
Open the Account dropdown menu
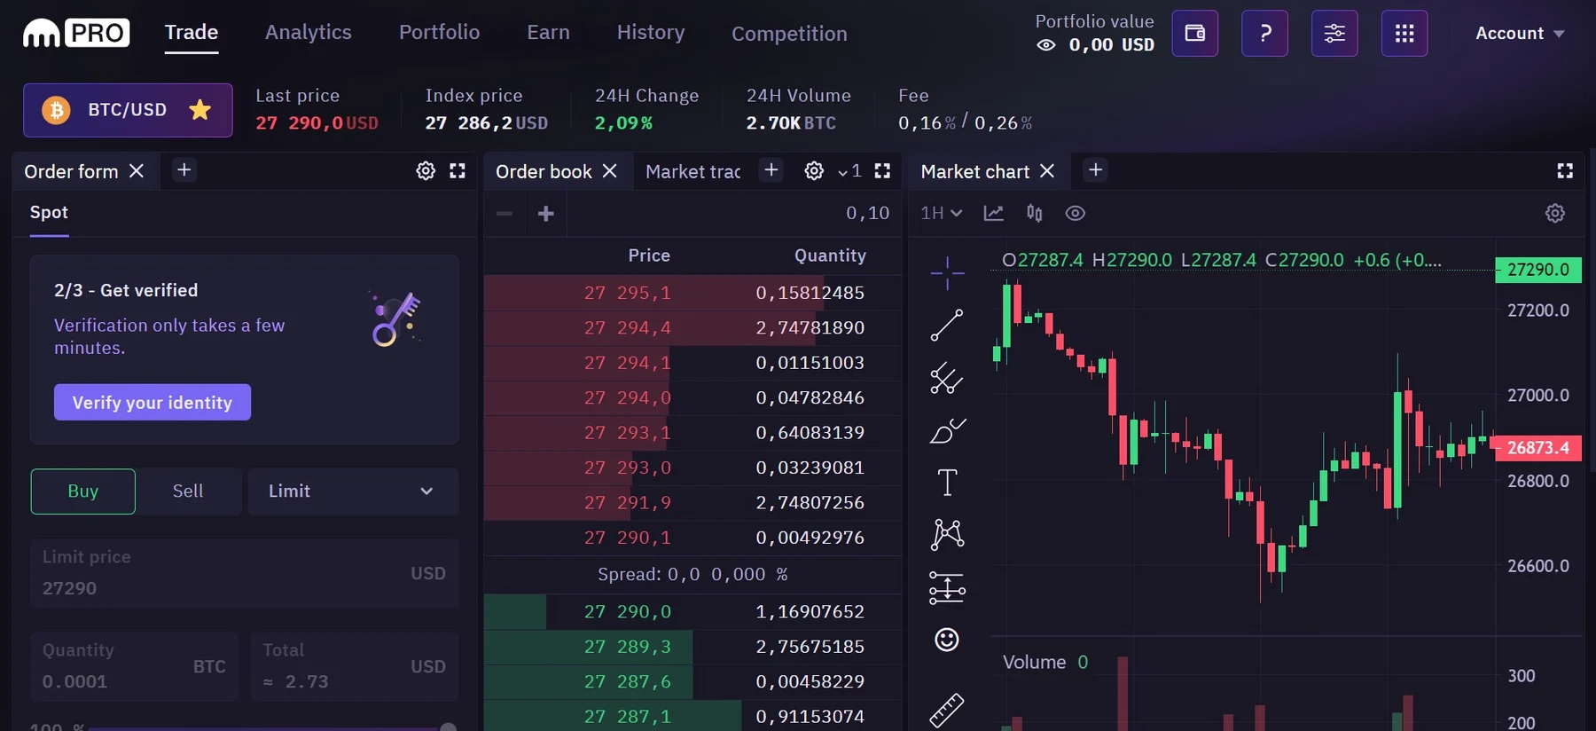tap(1520, 34)
